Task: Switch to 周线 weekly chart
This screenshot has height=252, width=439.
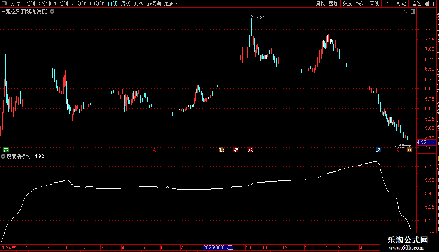Action: click(126, 3)
